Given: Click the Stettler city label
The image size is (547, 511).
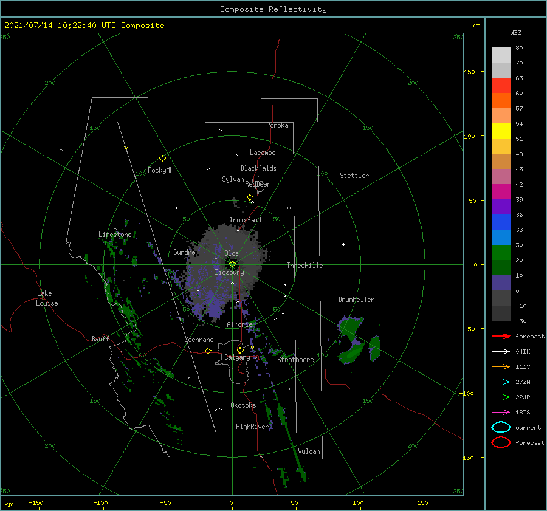Looking at the screenshot, I should (x=354, y=176).
